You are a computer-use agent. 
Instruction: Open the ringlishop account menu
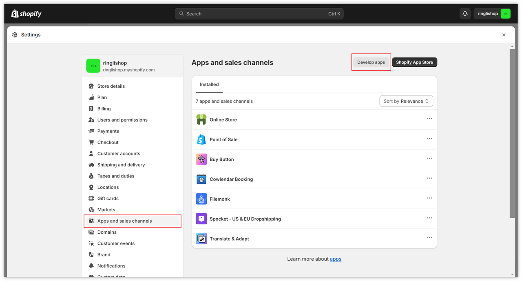(x=493, y=14)
